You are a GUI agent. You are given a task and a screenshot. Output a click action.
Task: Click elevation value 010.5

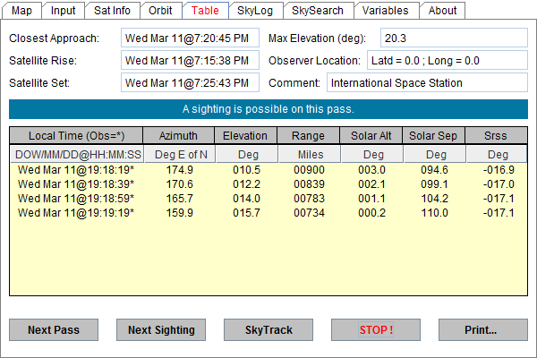[x=247, y=170]
